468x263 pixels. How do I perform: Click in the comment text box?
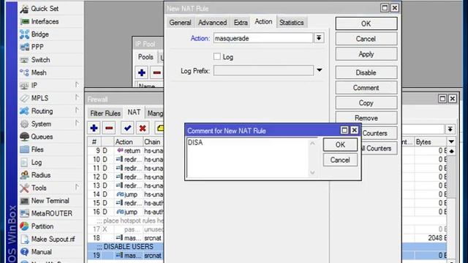(248, 158)
